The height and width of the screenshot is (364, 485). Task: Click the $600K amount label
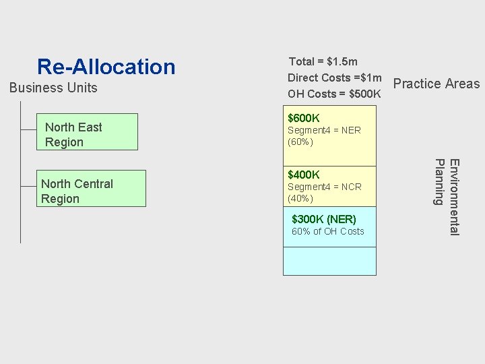coord(303,119)
